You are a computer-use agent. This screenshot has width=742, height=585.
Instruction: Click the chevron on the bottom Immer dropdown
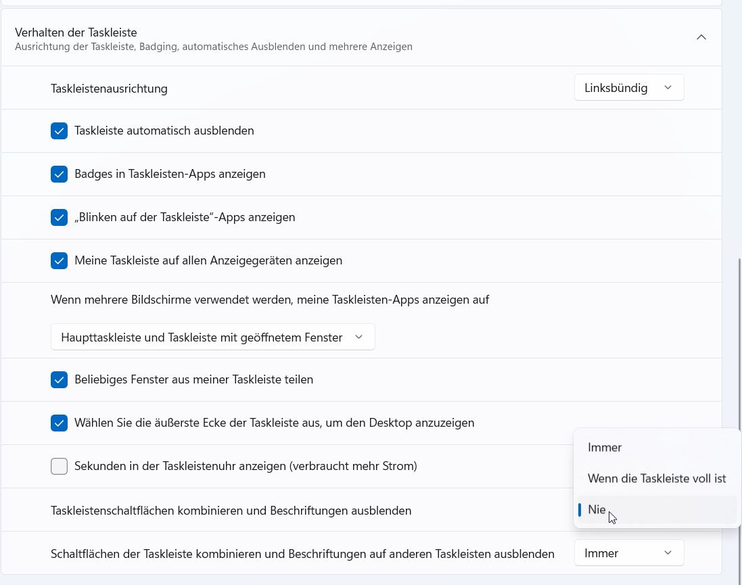point(668,553)
